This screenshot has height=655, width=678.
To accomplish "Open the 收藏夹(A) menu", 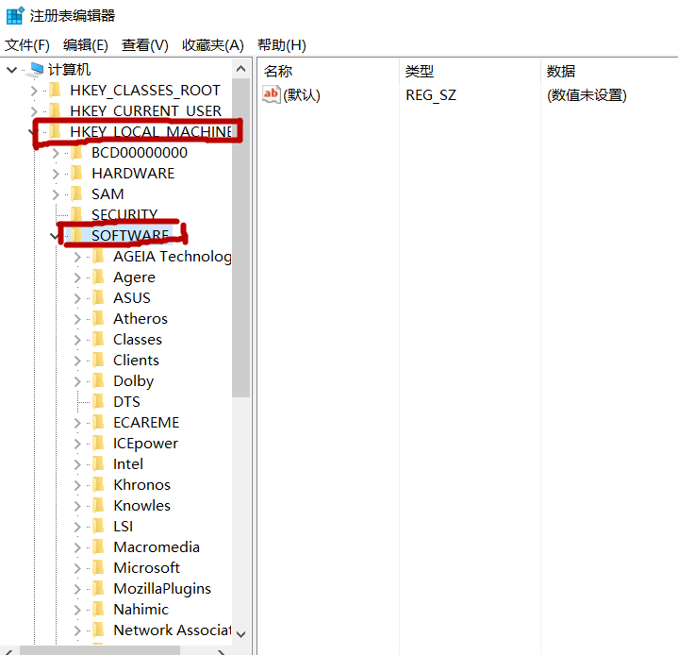I will pyautogui.click(x=213, y=45).
